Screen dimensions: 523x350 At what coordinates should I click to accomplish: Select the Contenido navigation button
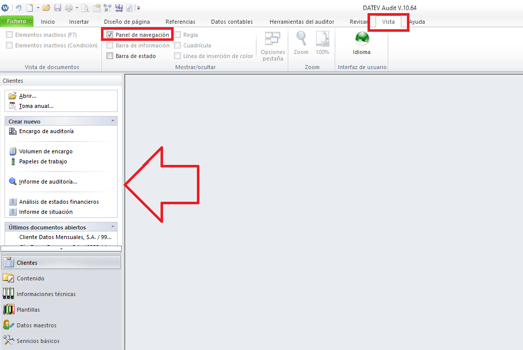(x=61, y=278)
